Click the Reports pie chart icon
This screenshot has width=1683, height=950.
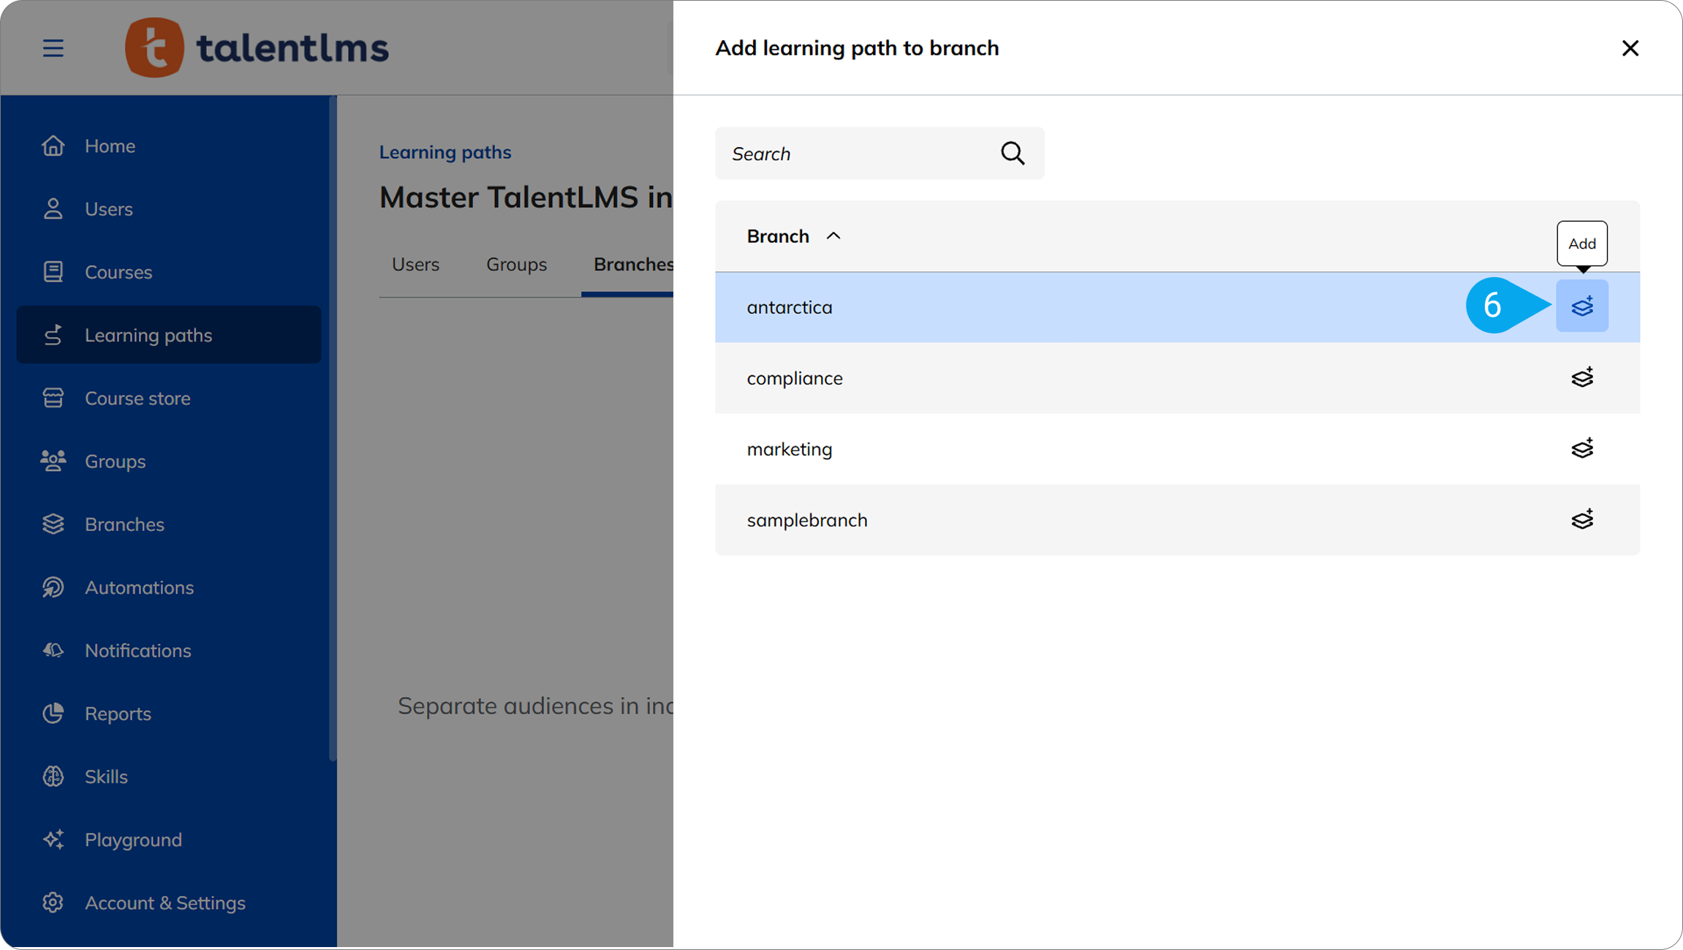(53, 713)
